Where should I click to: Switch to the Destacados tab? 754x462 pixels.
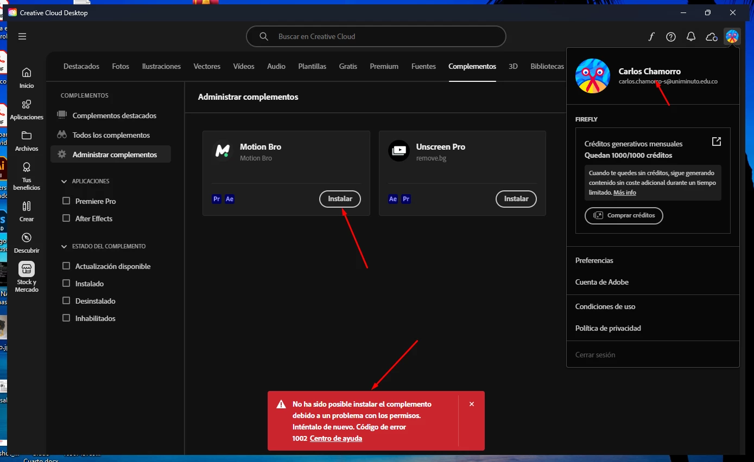81,66
